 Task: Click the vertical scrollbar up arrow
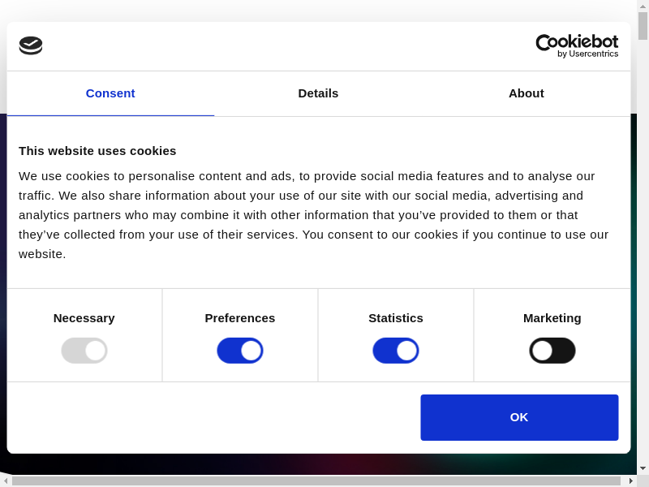[643, 6]
